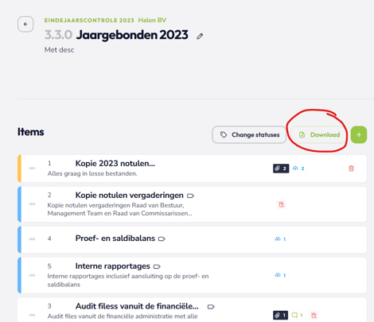Open attachment badge on Audit filess item
The height and width of the screenshot is (322, 374).
280,315
